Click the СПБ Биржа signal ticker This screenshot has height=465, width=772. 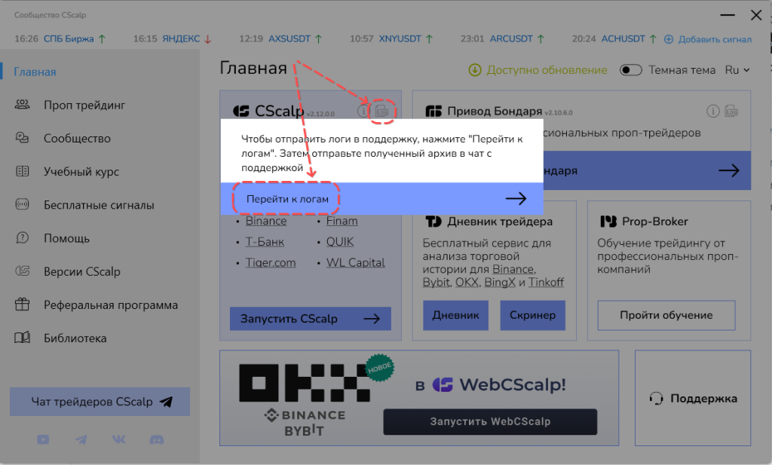[x=60, y=39]
